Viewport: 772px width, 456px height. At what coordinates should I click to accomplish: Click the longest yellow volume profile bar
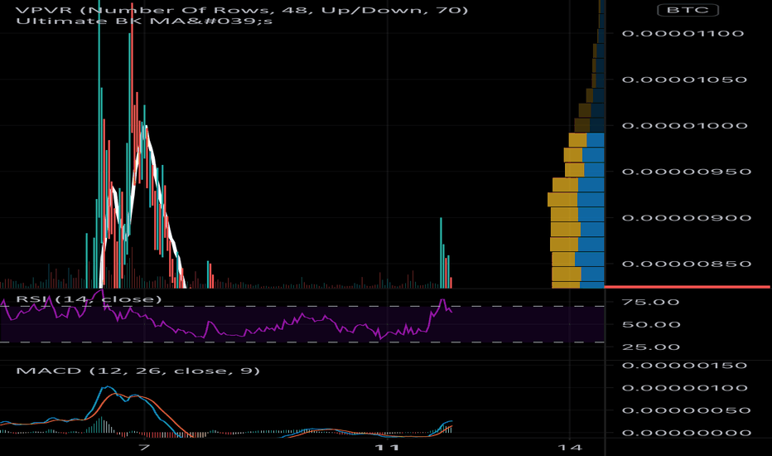coord(562,200)
